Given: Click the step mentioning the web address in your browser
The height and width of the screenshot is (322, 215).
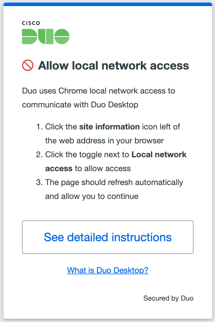Looking at the screenshot, I should point(113,134).
